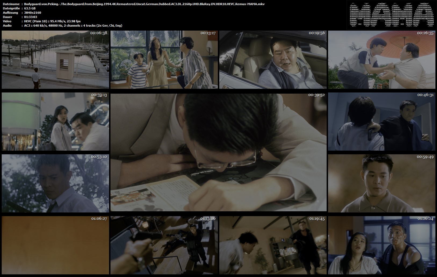Open the kitchen fight frame at 01:19:45

click(273, 245)
